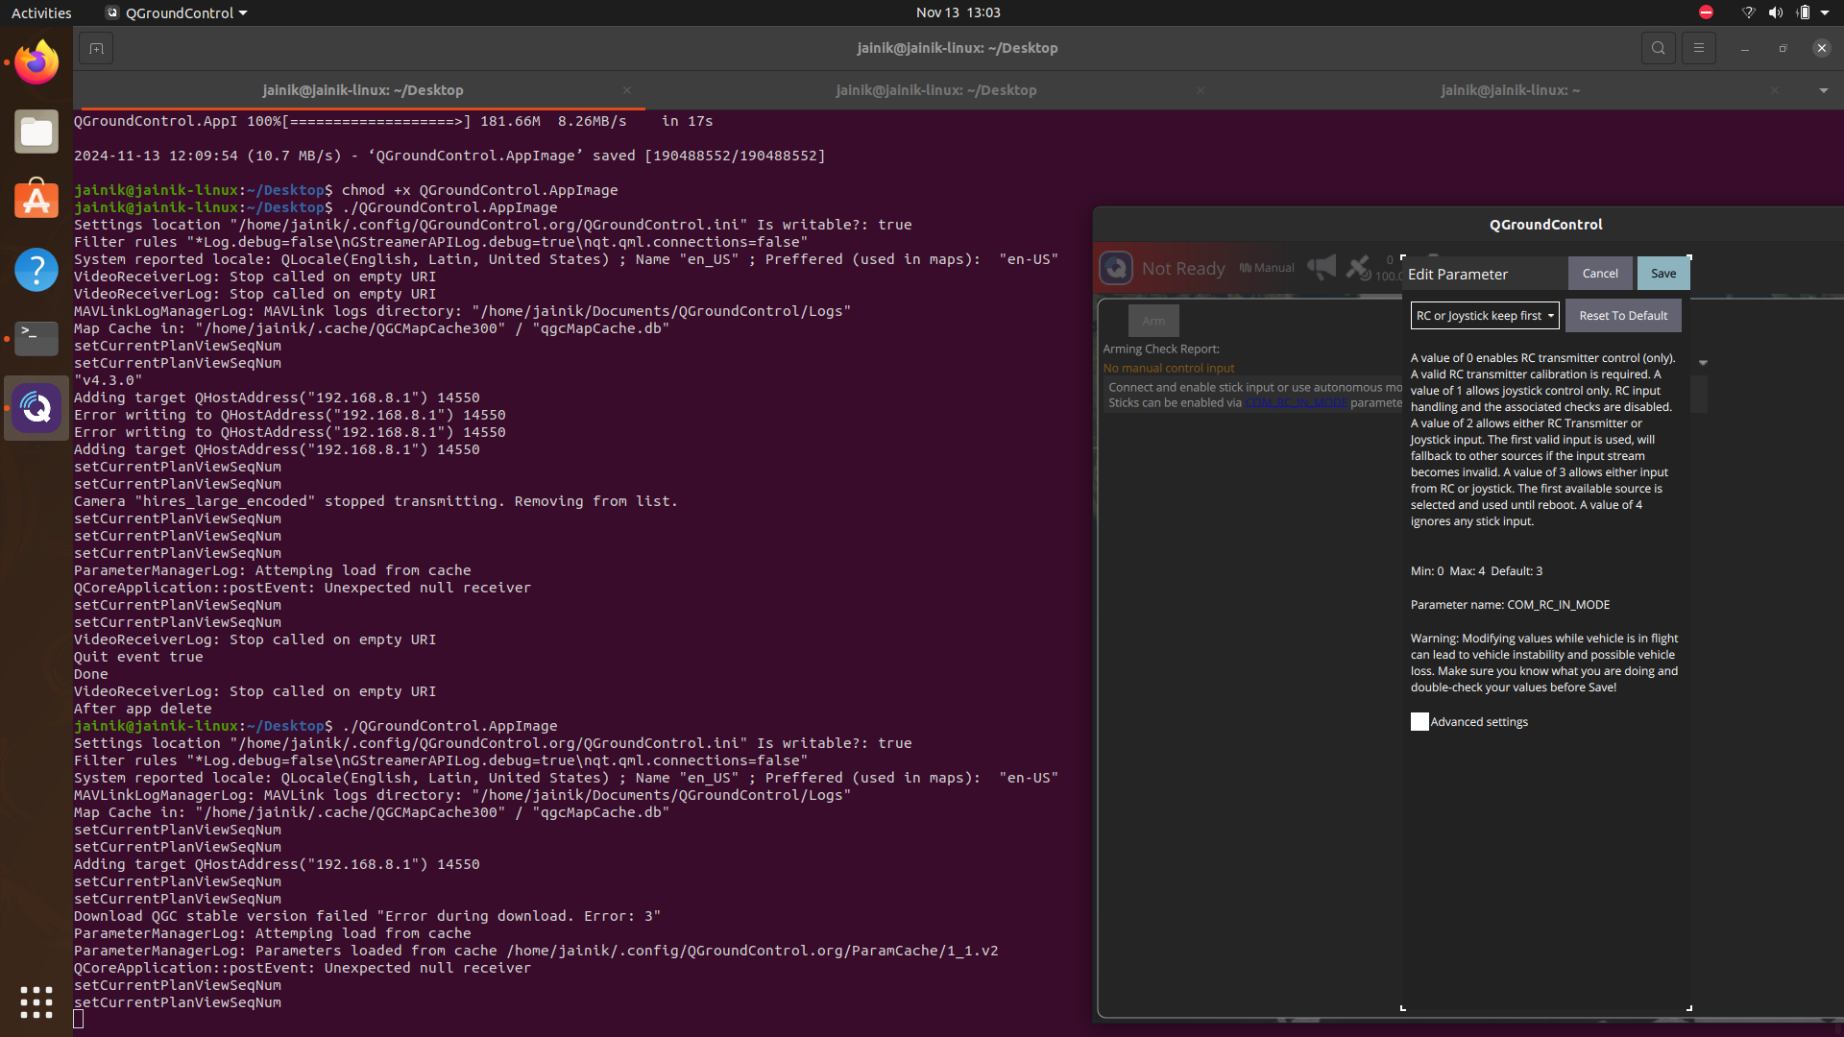The height and width of the screenshot is (1037, 1844).
Task: Click the terminal cursor at the prompt
Action: point(79,1020)
